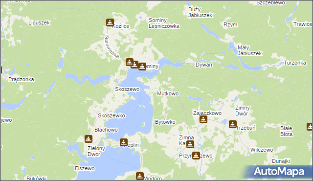Open the POI marker next to Trzebuń

pos(233,124)
